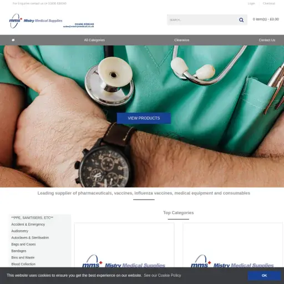Open Bandages category
284x284 pixels.
(19, 251)
